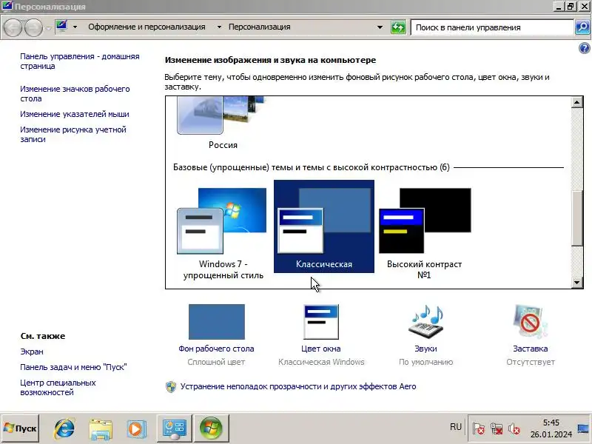
Task: Open 'Устранение неполадок прозрачности' Aero link
Action: pyautogui.click(x=298, y=386)
